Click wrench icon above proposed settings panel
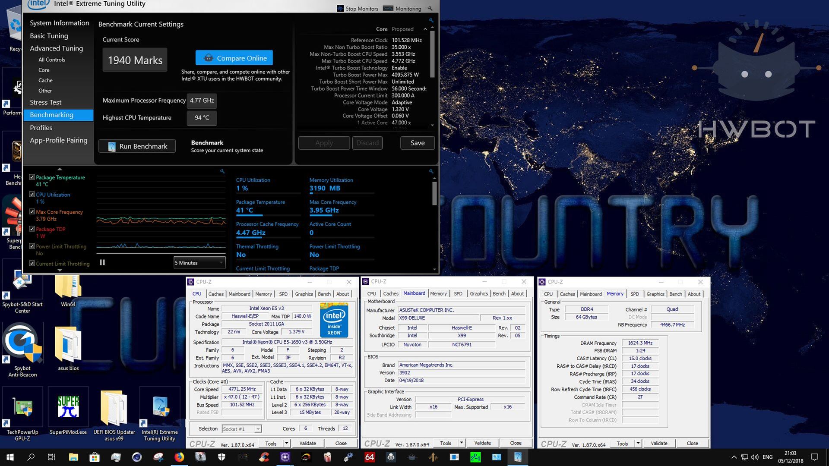 (x=430, y=20)
